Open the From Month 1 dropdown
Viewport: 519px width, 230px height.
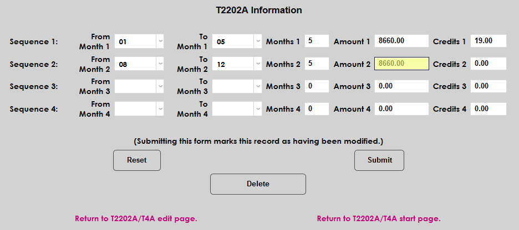point(139,41)
